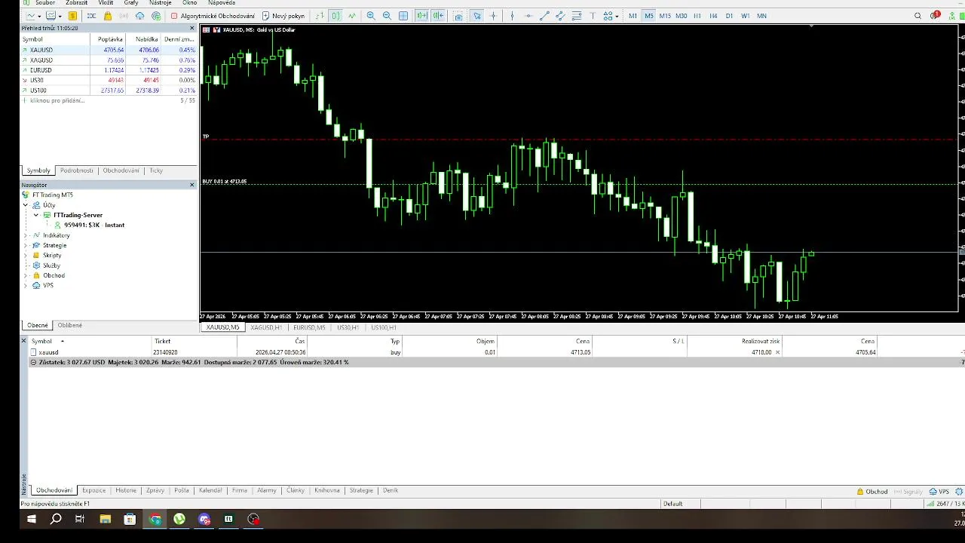Expand the Strategie tree node

click(26, 245)
